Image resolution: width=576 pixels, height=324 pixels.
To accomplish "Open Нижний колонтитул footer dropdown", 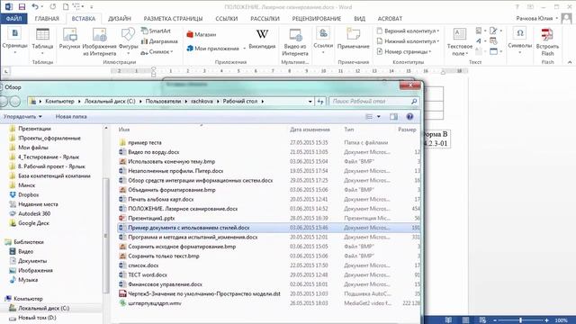I will (408, 41).
